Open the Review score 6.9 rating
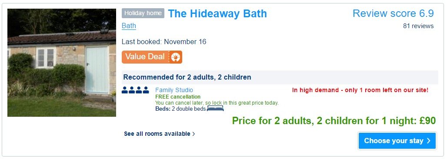Screen dimensions: 447x160 393,13
